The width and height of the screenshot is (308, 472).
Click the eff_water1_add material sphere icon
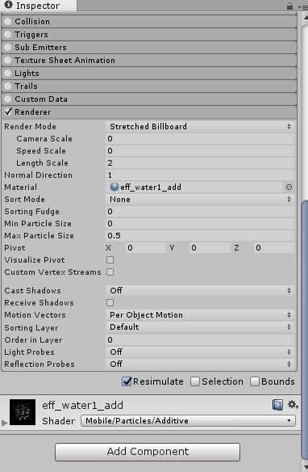tap(114, 187)
